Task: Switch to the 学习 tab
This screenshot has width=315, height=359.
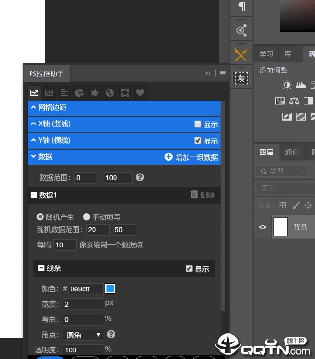Action: tap(266, 54)
